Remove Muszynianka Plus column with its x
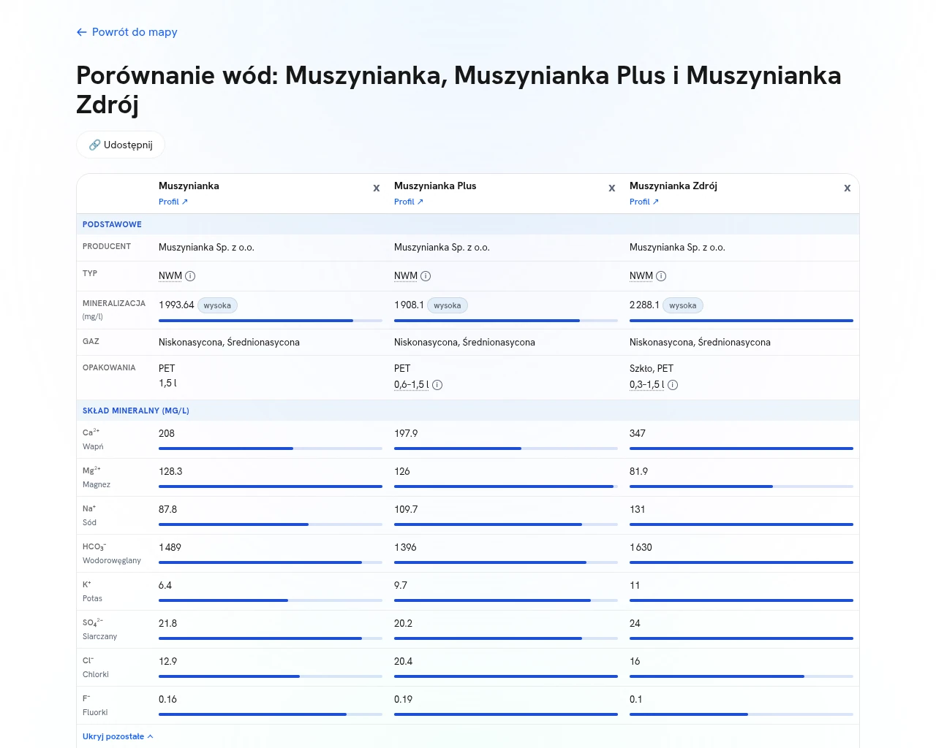This screenshot has height=748, width=936. (612, 188)
